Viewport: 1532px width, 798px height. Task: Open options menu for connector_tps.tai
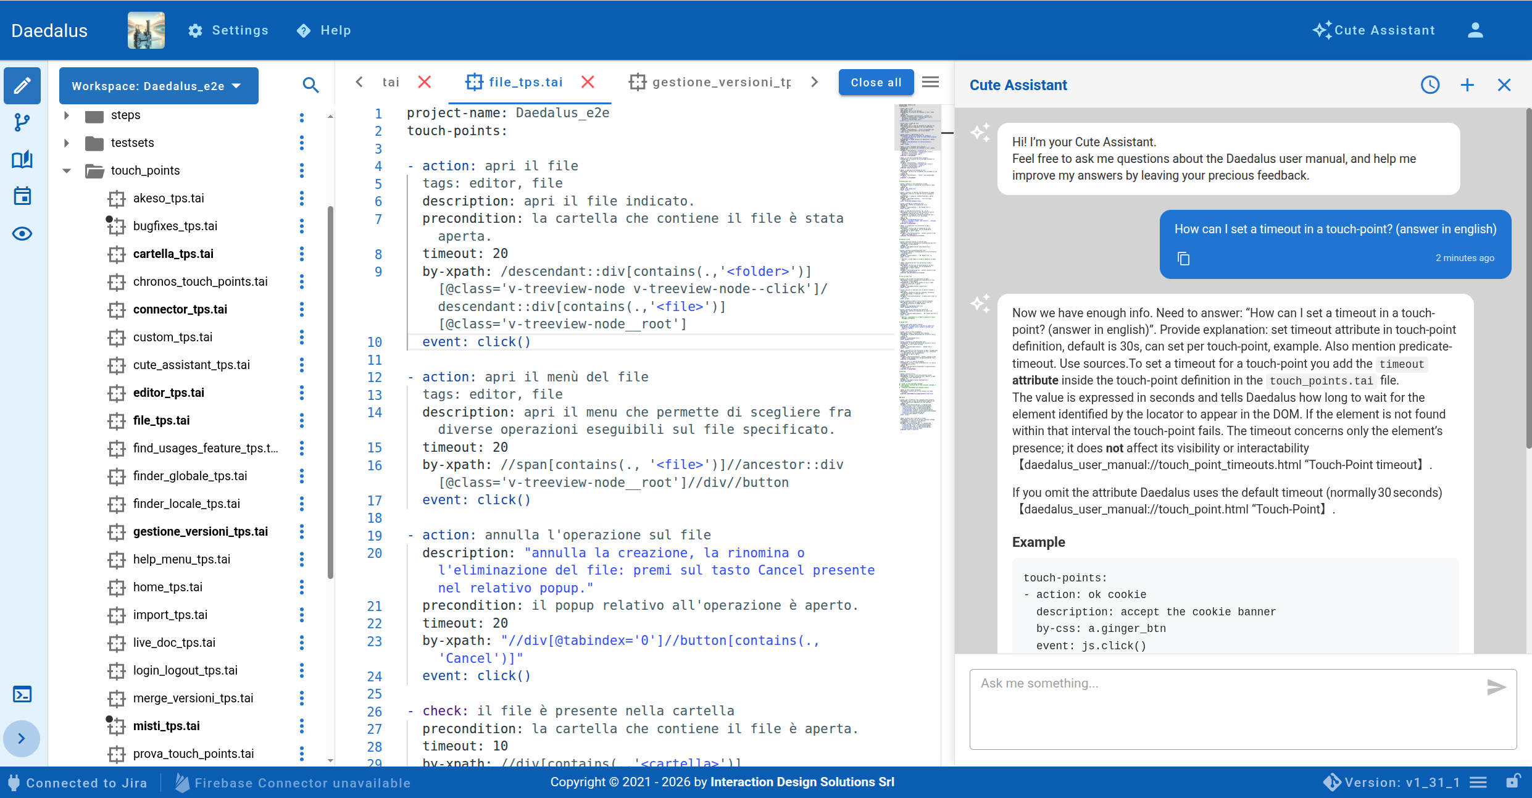302,310
